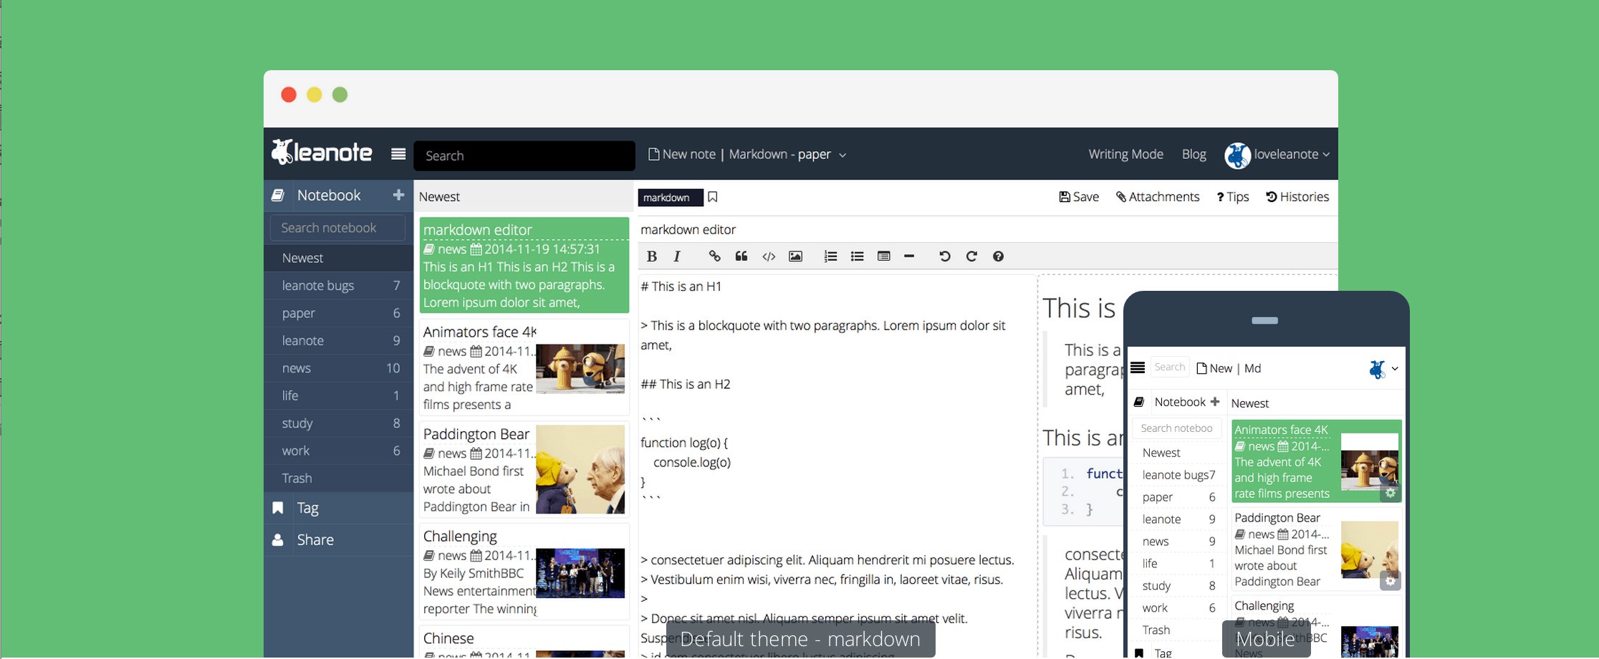Insert a horizontal rule
This screenshot has height=659, width=1599.
[909, 256]
